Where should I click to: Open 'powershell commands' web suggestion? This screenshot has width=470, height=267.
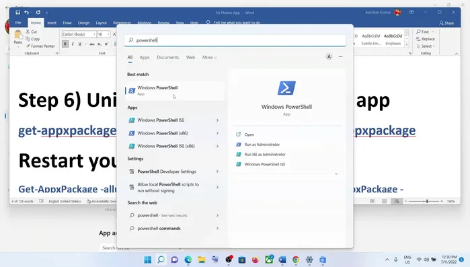[174, 229]
